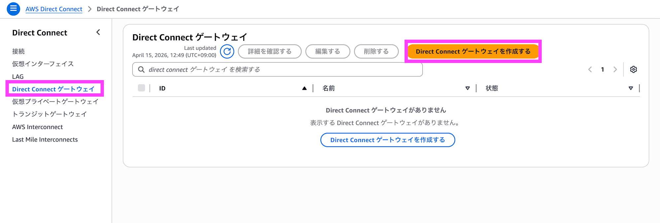Go to next page arrow
This screenshot has width=660, height=223.
pos(615,69)
